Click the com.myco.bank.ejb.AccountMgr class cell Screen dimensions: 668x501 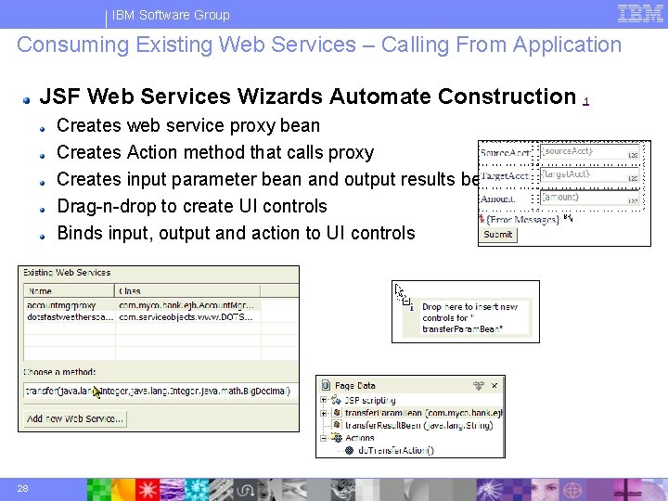[186, 305]
